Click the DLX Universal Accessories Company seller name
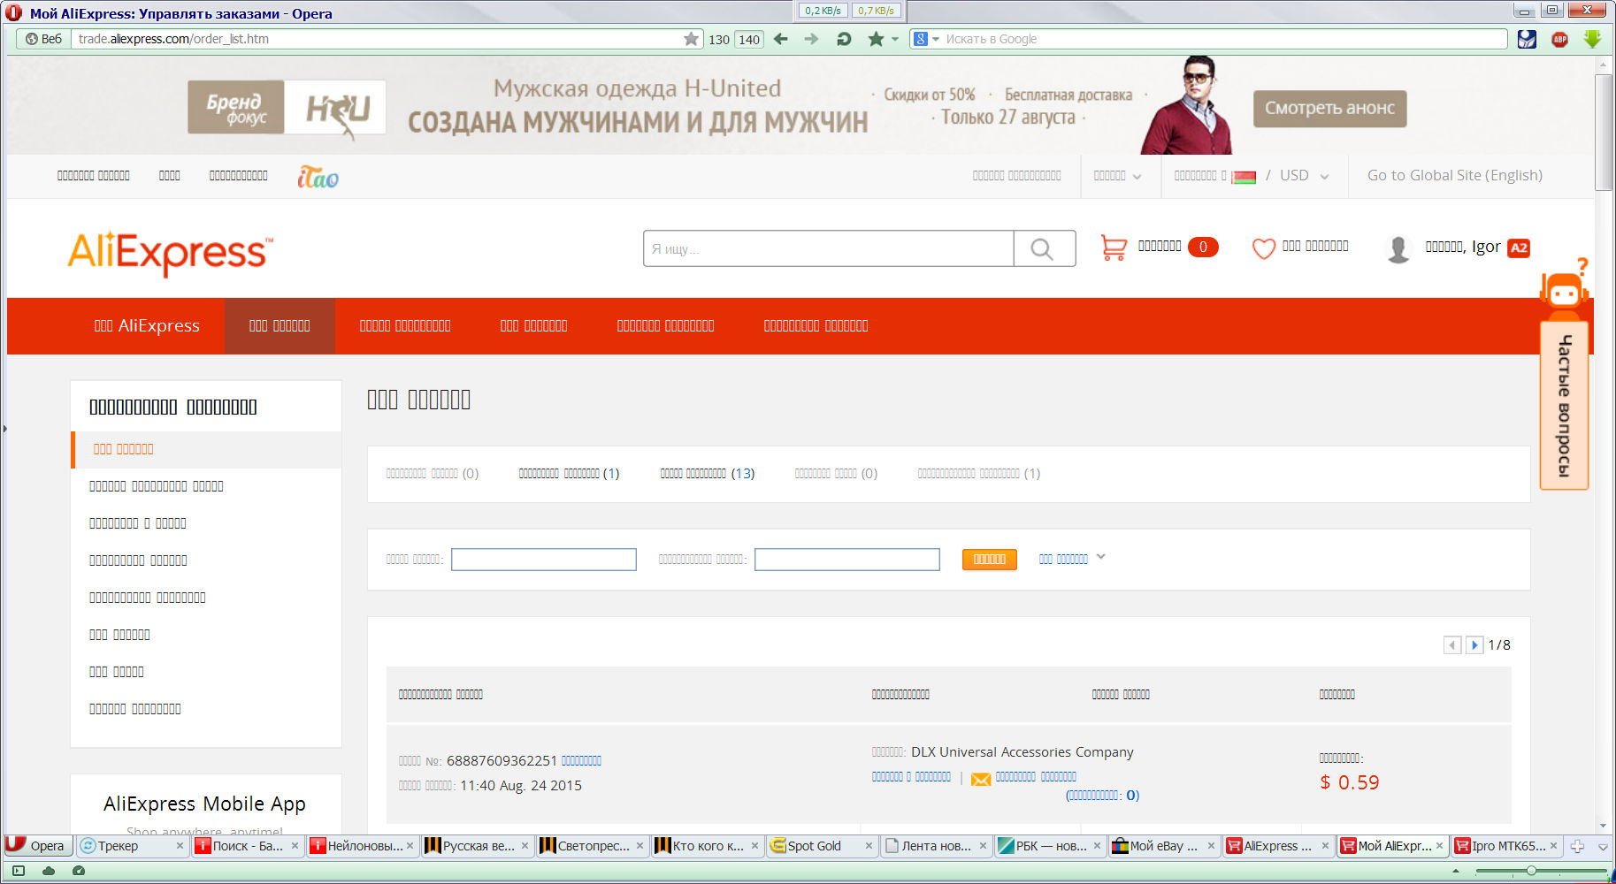This screenshot has width=1616, height=884. 1022,752
